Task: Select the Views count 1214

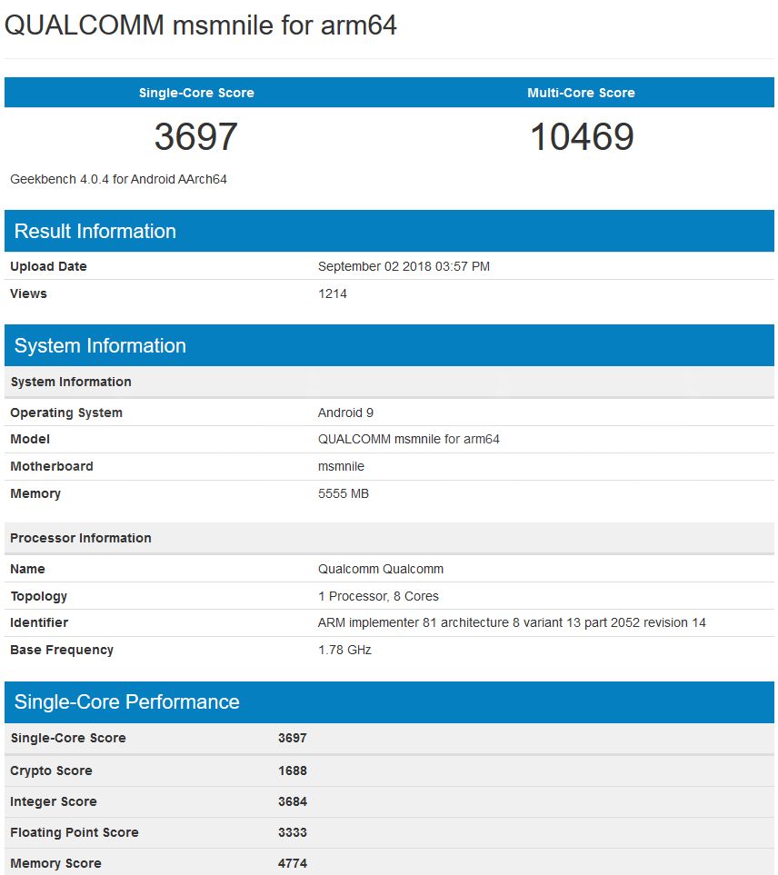Action: point(334,293)
